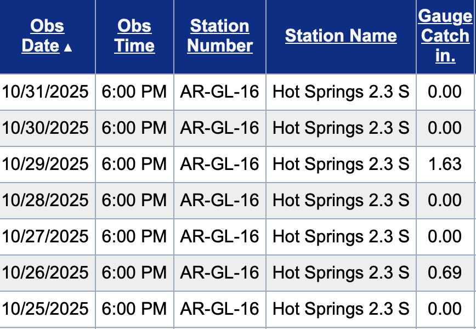Click AR-GL-16 in the 10/31/2025 row
476x329 pixels.
click(219, 92)
